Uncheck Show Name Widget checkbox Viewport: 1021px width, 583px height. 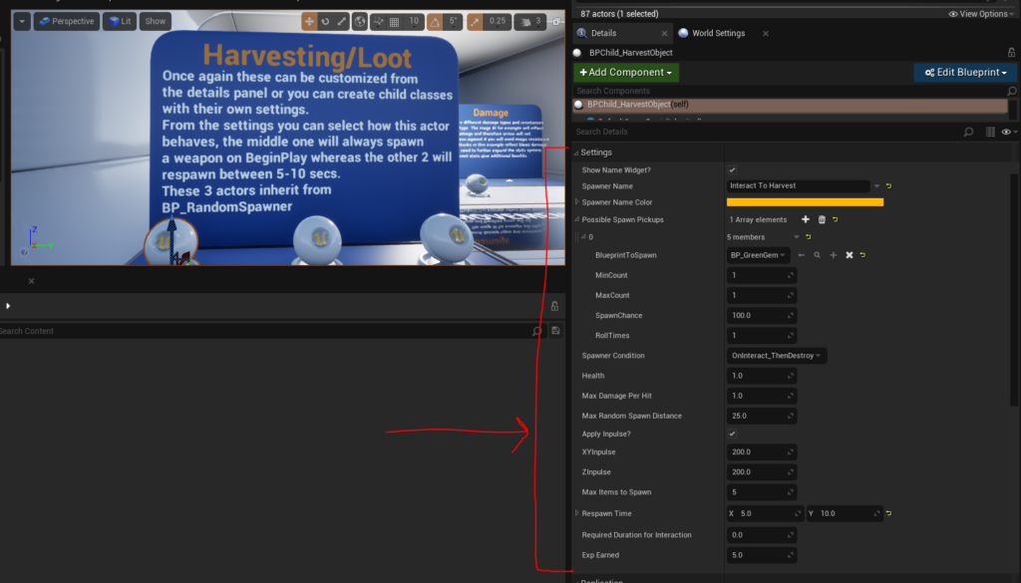[x=732, y=169]
